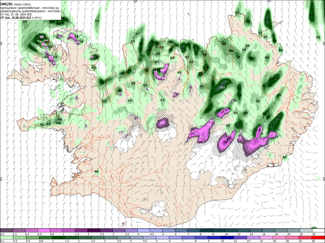Screen dimensions: 325x243
Task: Click the 2.1 rainfall value on the north coast
Action: (196, 47)
